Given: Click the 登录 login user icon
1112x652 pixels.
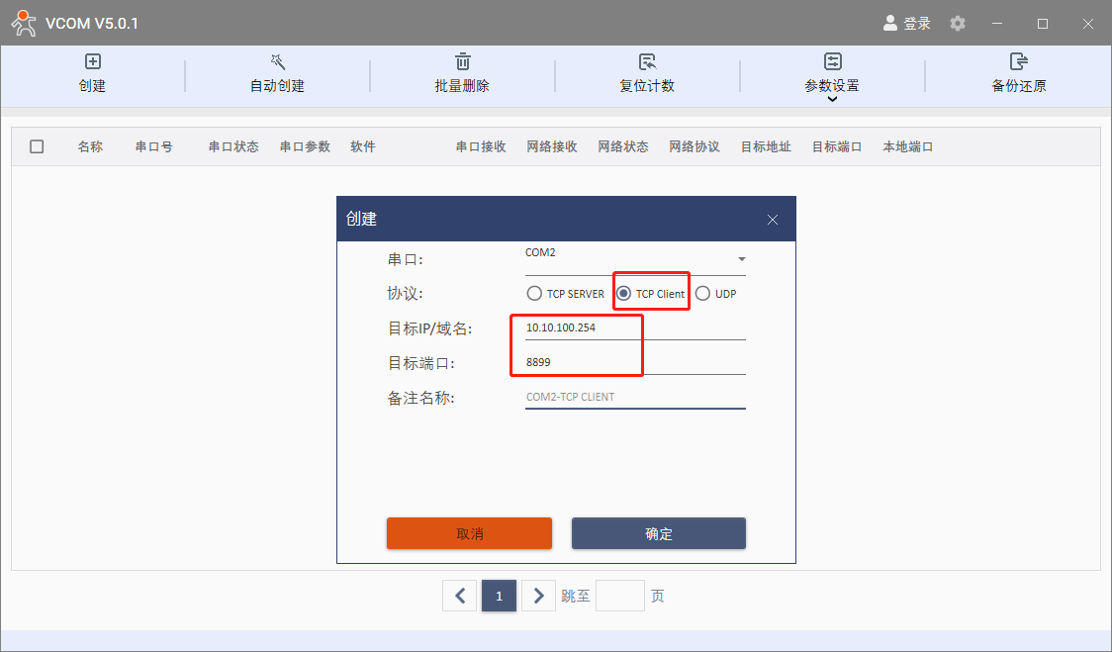Looking at the screenshot, I should (890, 23).
